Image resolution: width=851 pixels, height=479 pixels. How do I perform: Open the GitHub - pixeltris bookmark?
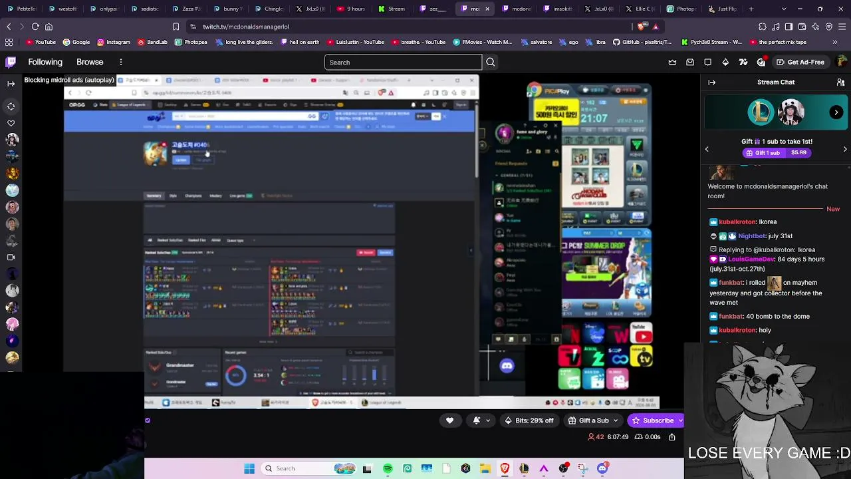(642, 42)
